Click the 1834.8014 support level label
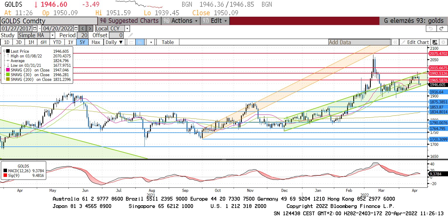This screenshot has height=222, width=448. (438, 112)
